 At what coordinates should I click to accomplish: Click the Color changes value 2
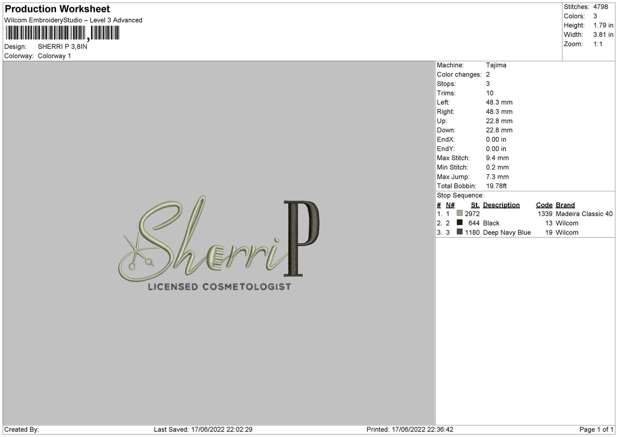[x=488, y=74]
